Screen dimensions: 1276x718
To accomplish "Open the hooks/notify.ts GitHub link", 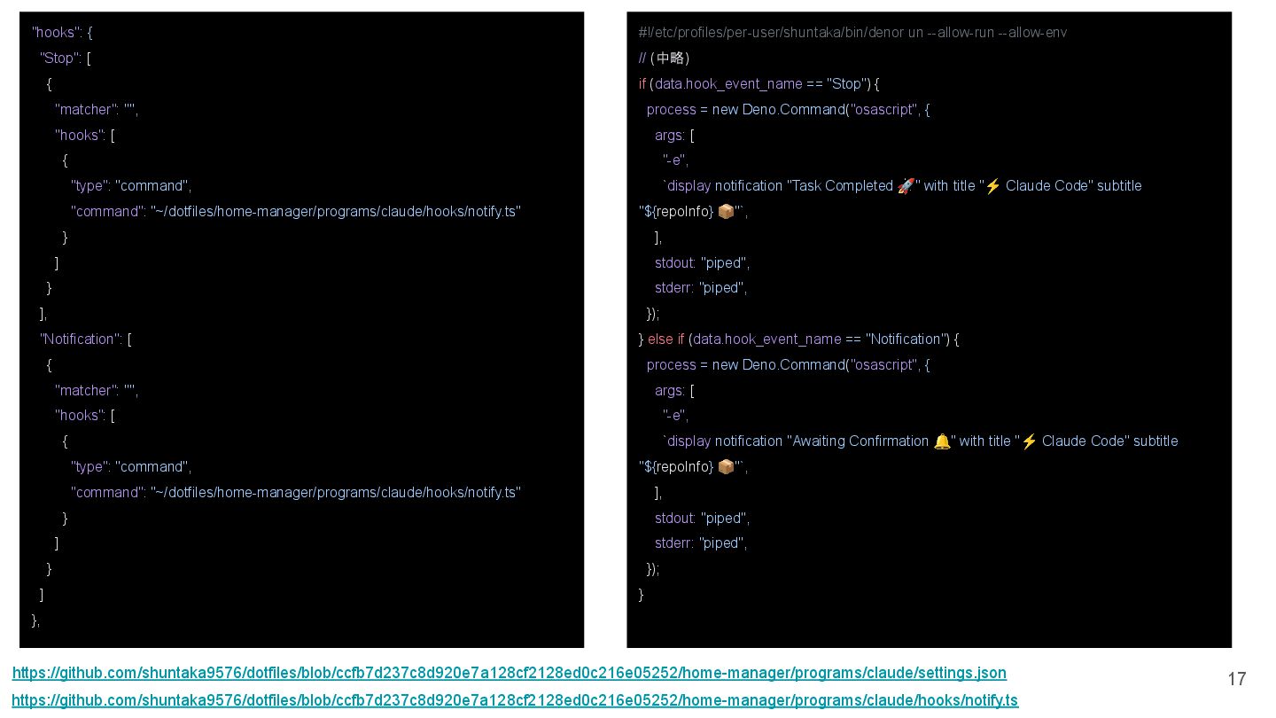I will 516,700.
